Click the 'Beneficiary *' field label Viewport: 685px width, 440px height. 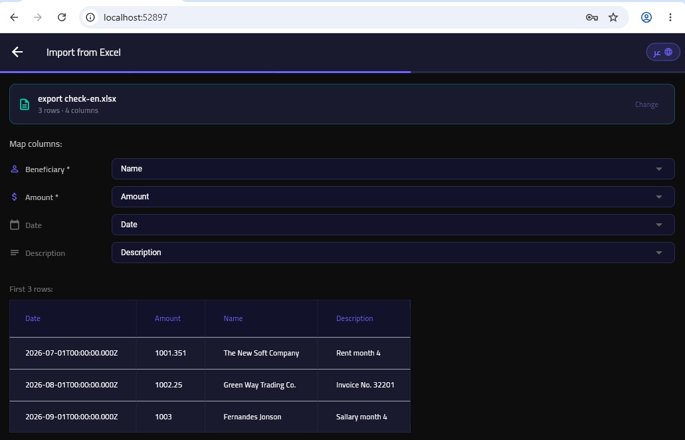coord(47,169)
